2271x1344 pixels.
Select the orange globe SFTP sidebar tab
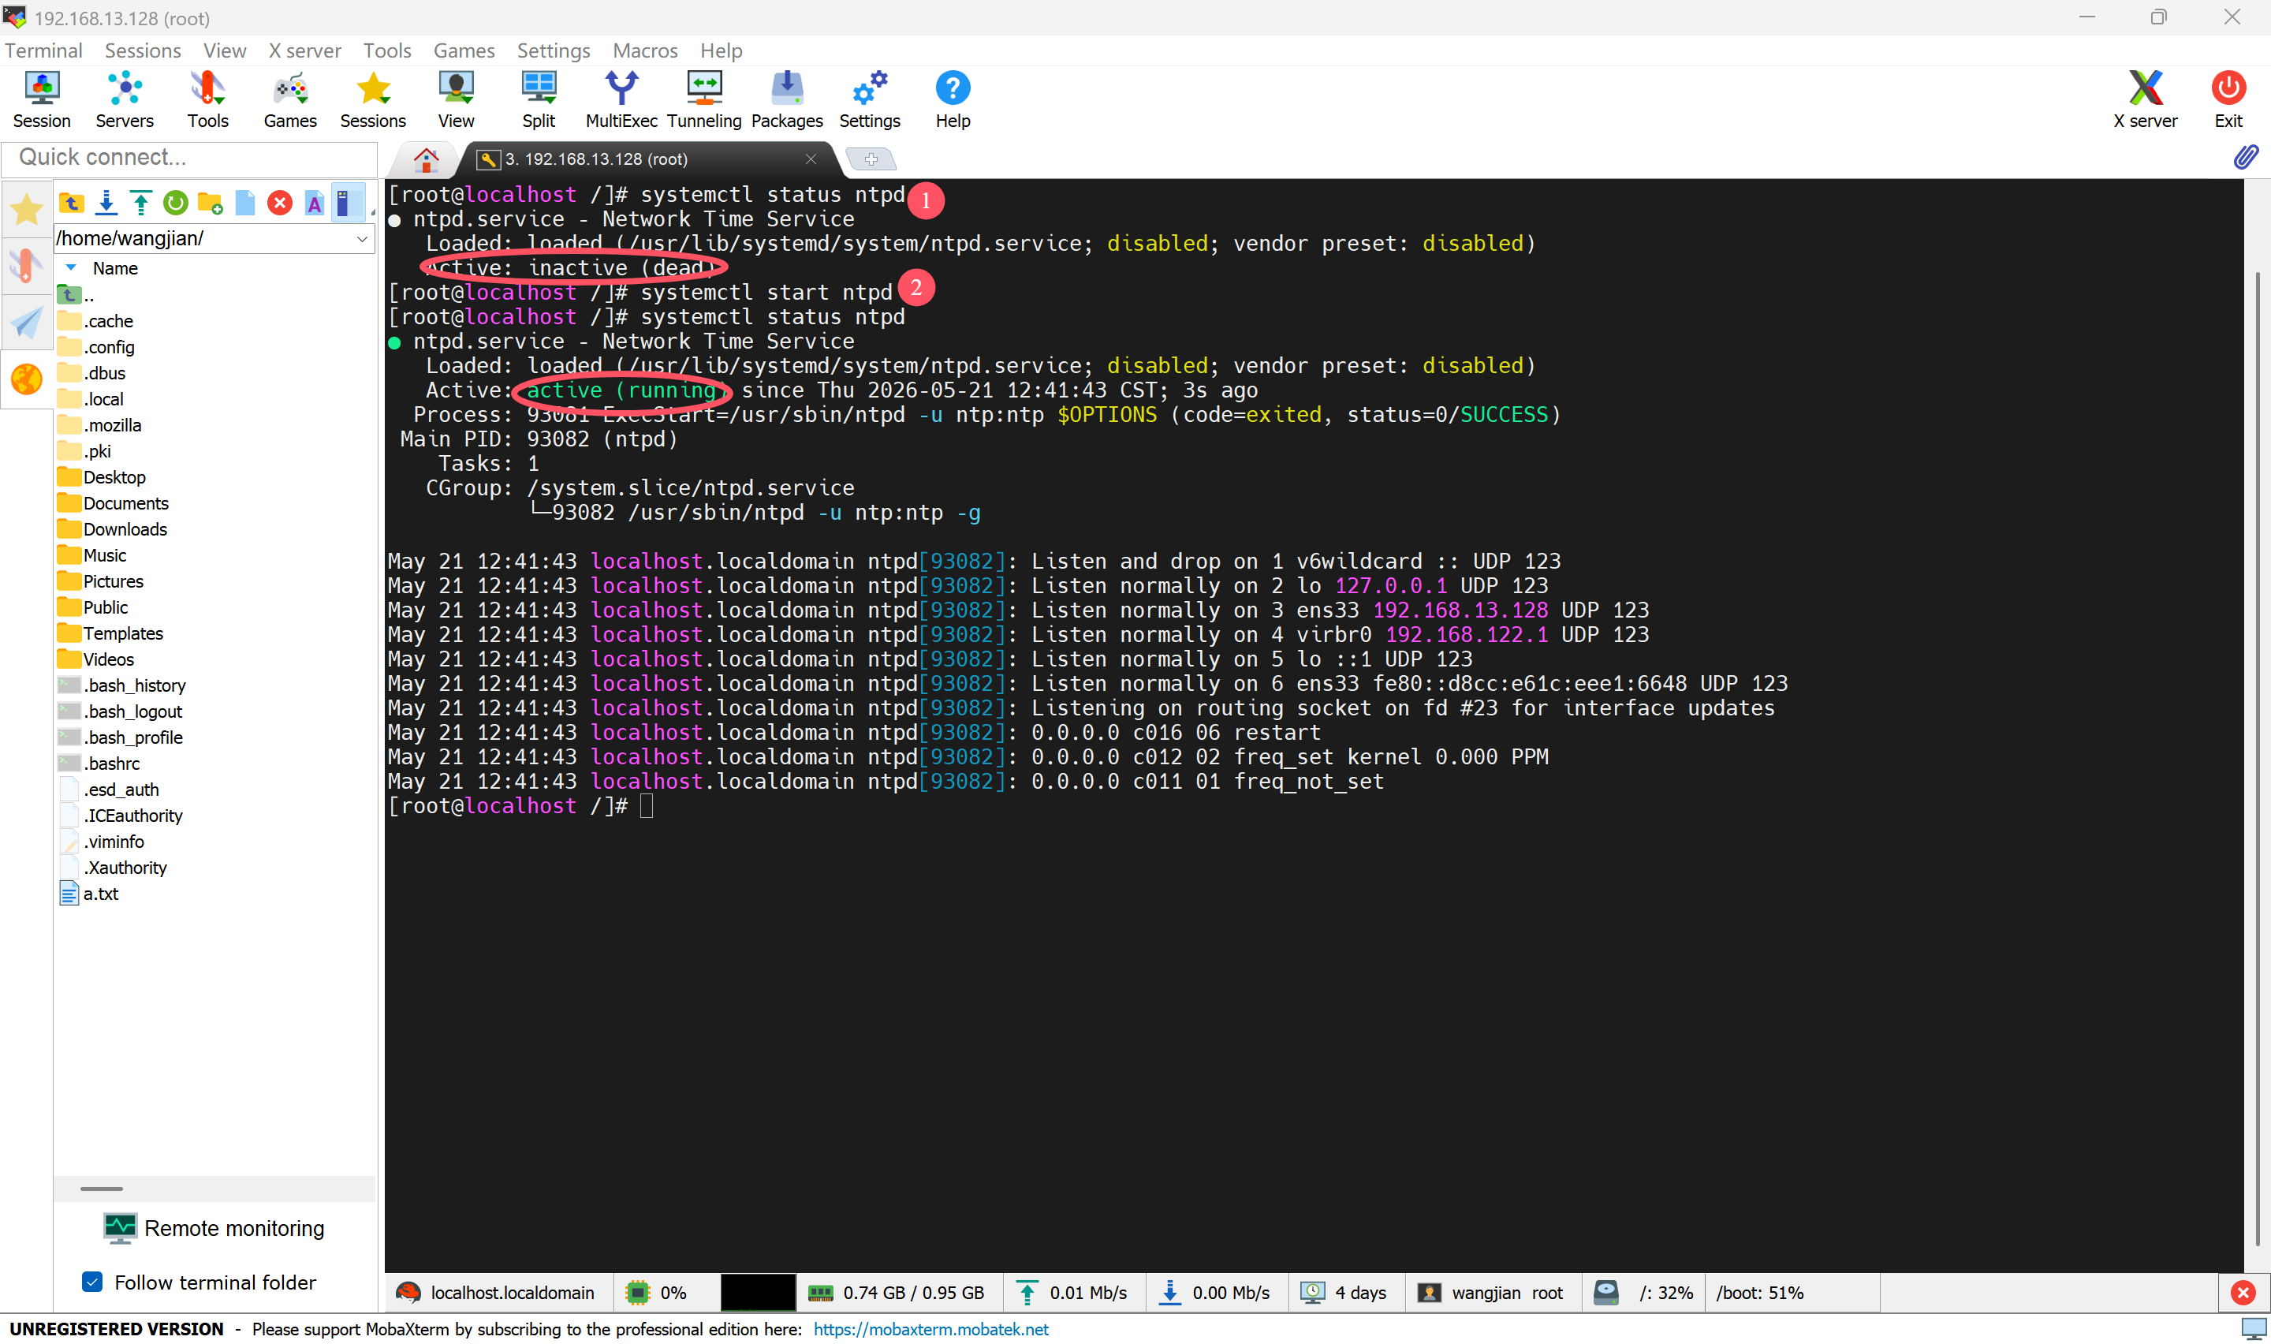[26, 379]
